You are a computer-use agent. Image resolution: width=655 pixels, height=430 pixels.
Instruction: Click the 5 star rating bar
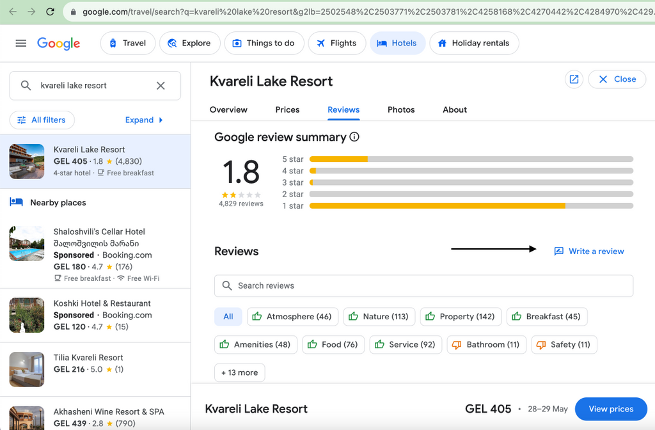471,159
